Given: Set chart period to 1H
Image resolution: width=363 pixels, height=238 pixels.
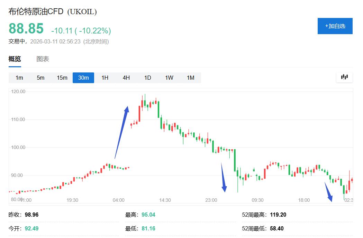Looking at the screenshot, I should pos(105,78).
